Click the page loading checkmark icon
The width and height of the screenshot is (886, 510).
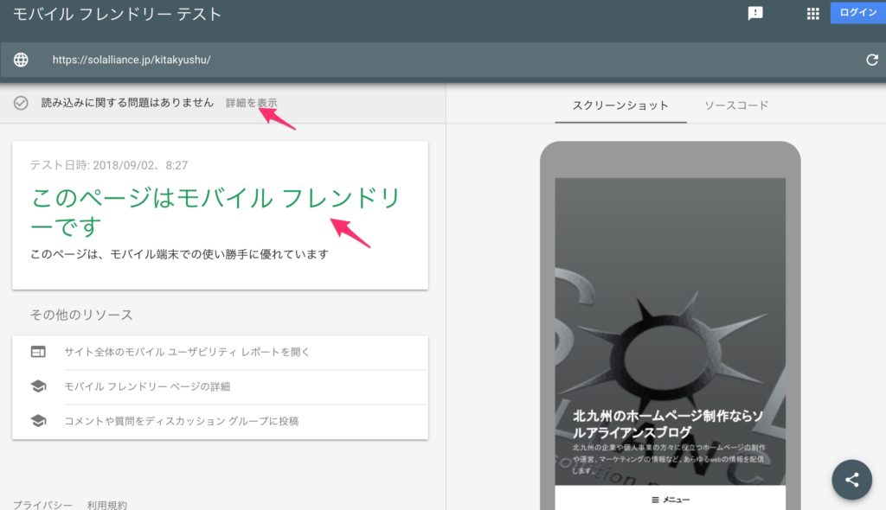[21, 103]
